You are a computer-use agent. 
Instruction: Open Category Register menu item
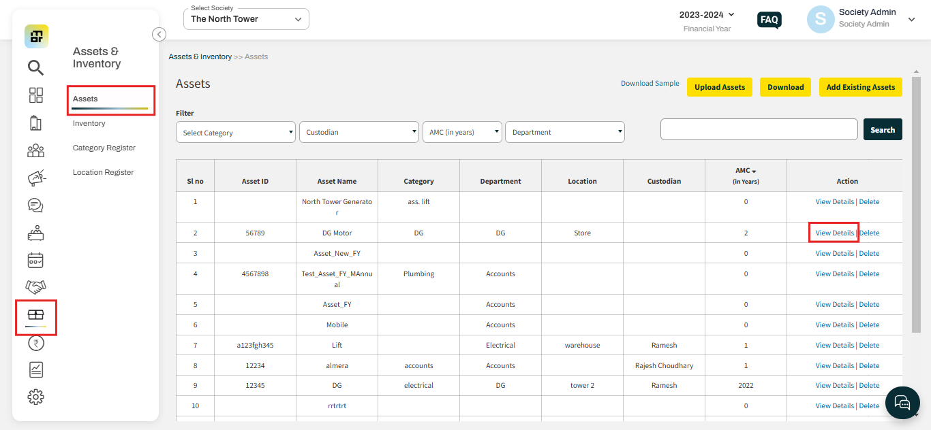(x=104, y=148)
